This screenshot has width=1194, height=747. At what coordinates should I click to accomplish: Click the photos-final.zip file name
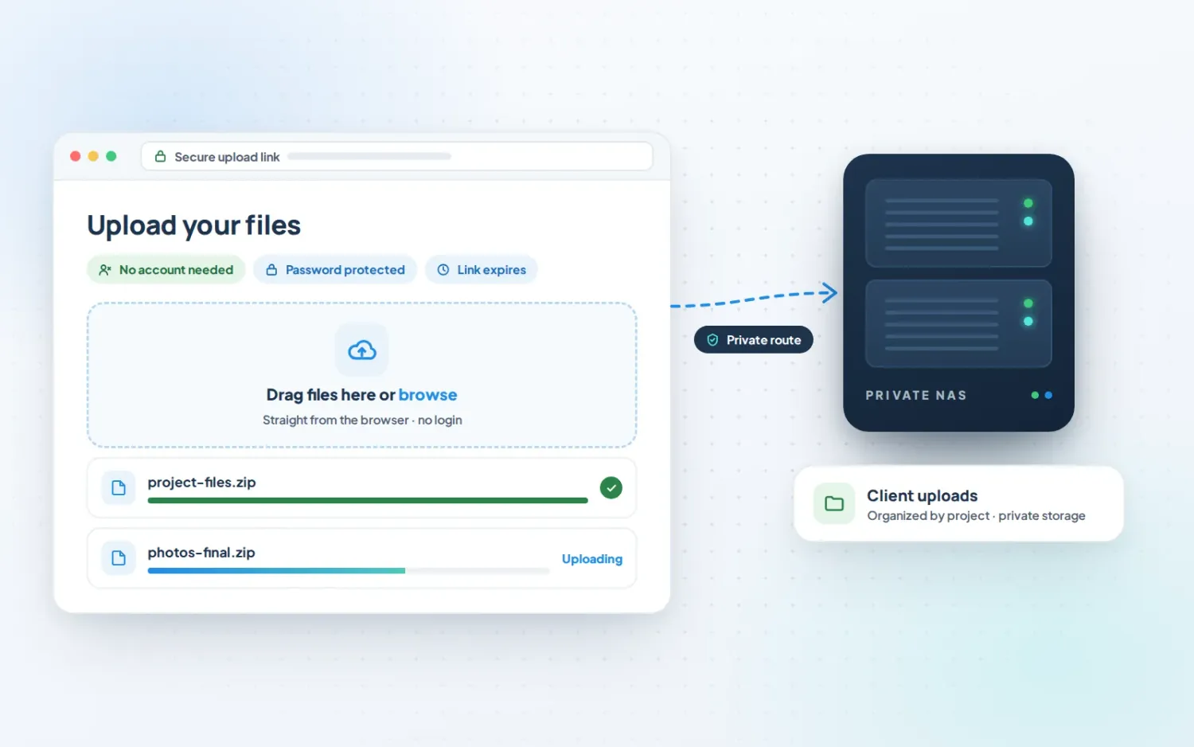point(201,553)
